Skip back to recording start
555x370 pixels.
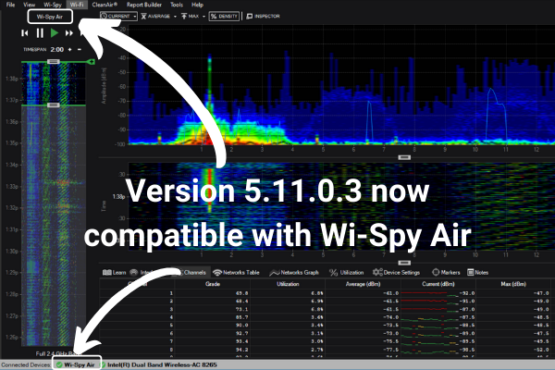point(25,33)
